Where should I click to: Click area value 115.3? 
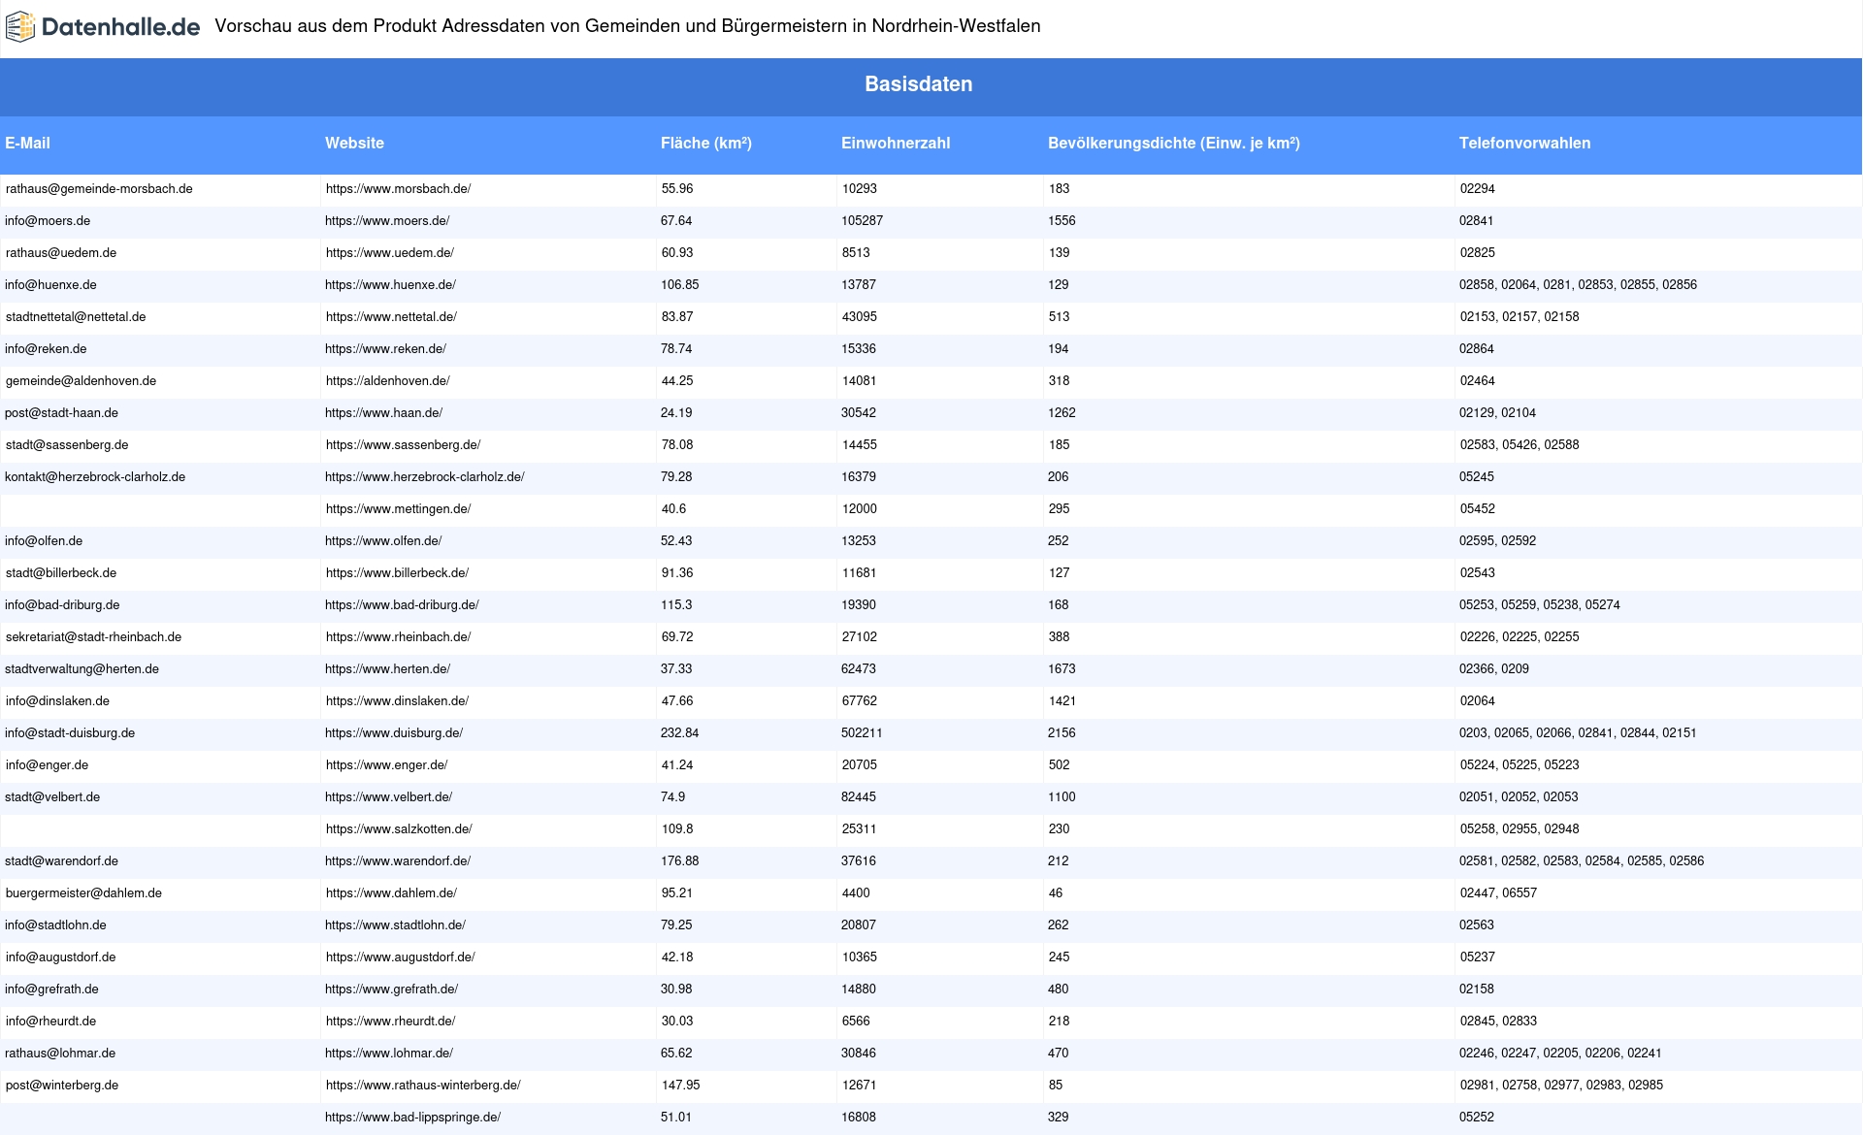[x=676, y=605]
